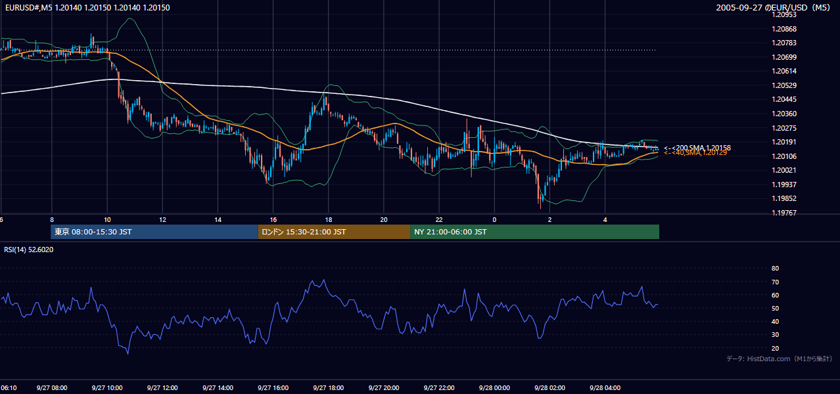
Task: Select the 東京 08:00-15:30 JST session bar
Action: tap(154, 232)
